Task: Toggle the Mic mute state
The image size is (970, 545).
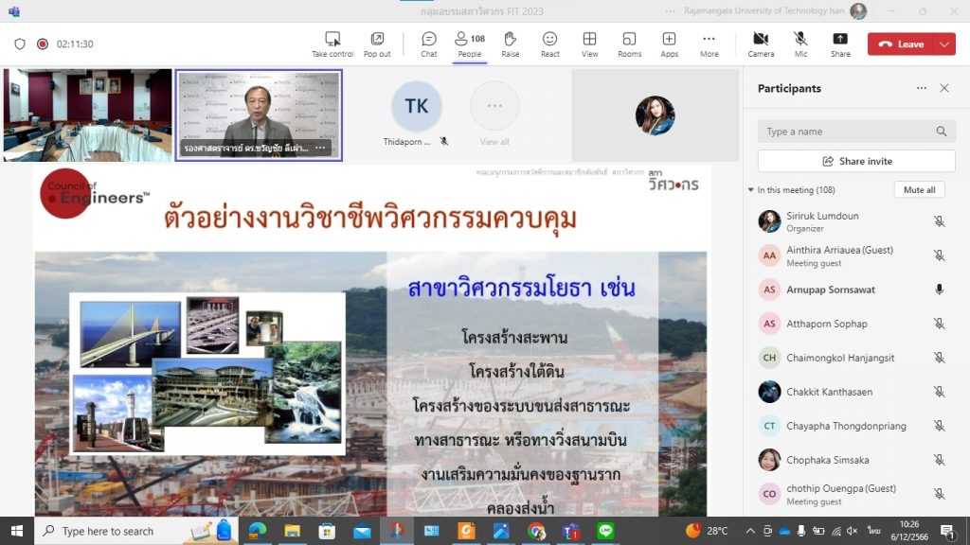Action: click(x=800, y=44)
